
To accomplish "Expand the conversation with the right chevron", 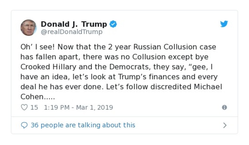I will tap(225, 125).
